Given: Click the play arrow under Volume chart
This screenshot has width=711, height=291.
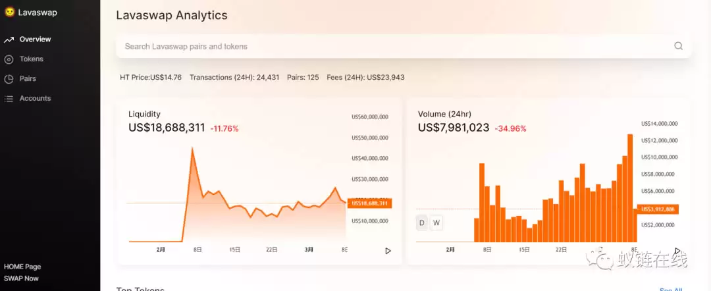Looking at the screenshot, I should [x=677, y=251].
